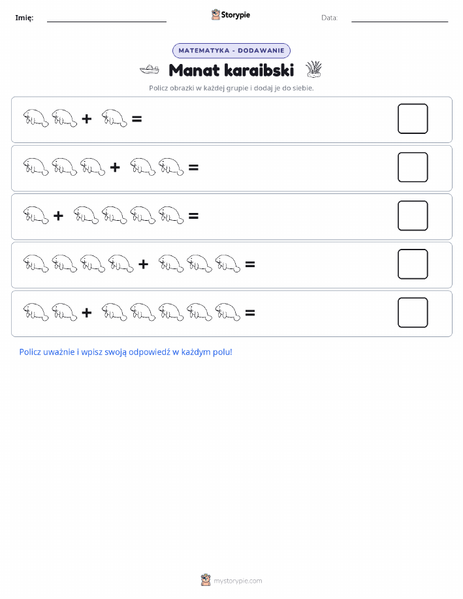This screenshot has height=599, width=463.
Task: Click the blue Policz uważnie instruction text
Action: click(x=125, y=352)
